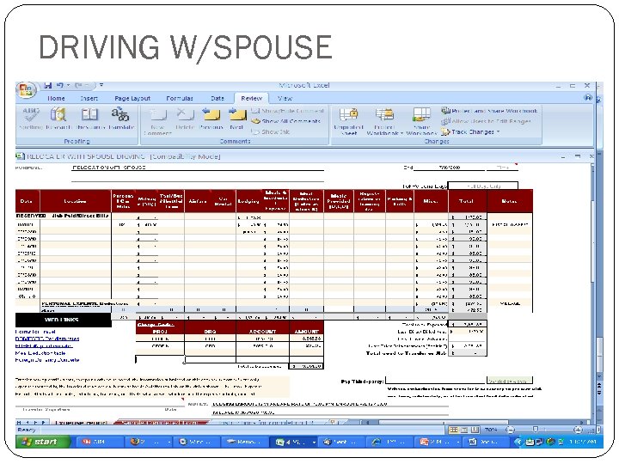619x464 pixels.
Task: Go to the Previous comment
Action: click(x=211, y=119)
